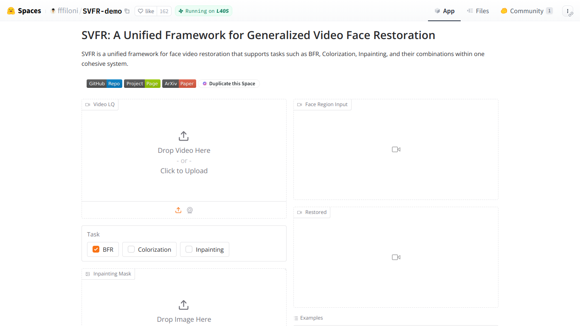Uncheck the BFR task checkbox
The height and width of the screenshot is (326, 580).
[96, 249]
